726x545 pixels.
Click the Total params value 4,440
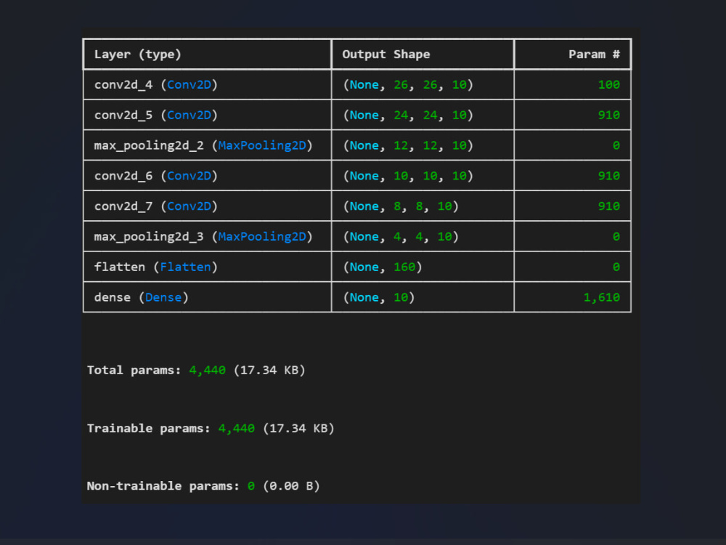coord(207,371)
